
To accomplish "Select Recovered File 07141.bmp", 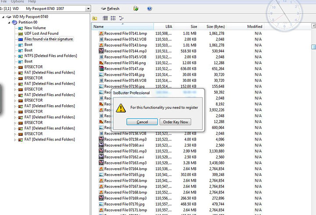I will point(126,33).
